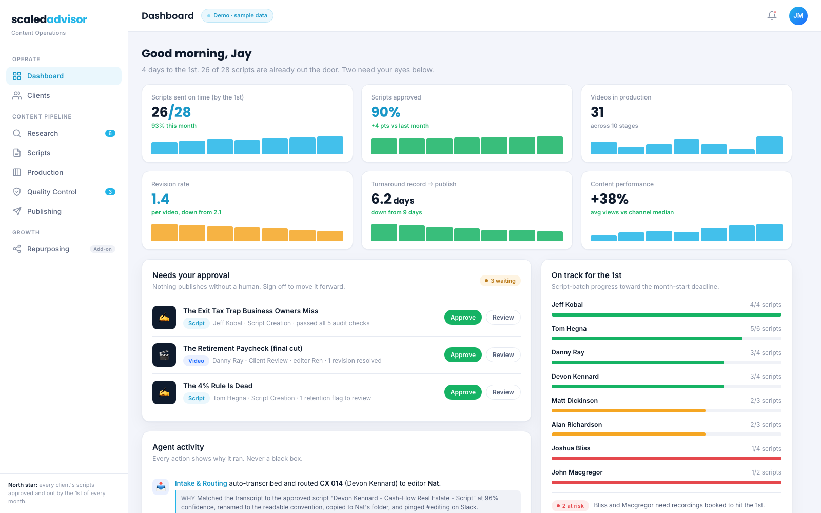Click the Quality Control badge count 3
This screenshot has height=513, width=821.
click(110, 192)
